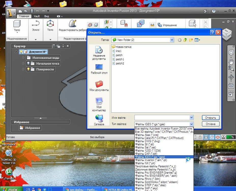This screenshot has height=191, width=236.
Task: Expand the Начальная точка node
Action: click(23, 63)
